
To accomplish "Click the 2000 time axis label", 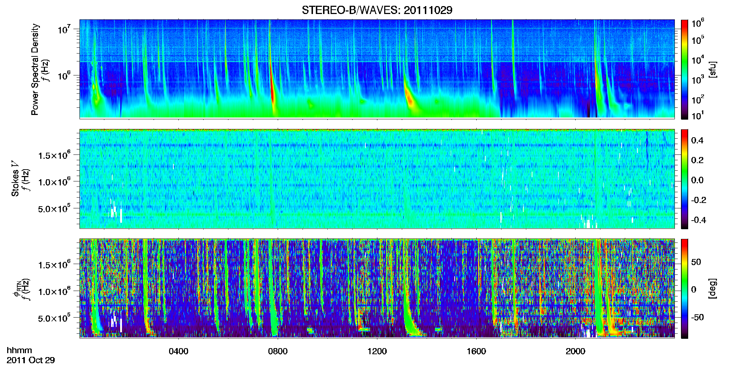I will click(x=576, y=351).
